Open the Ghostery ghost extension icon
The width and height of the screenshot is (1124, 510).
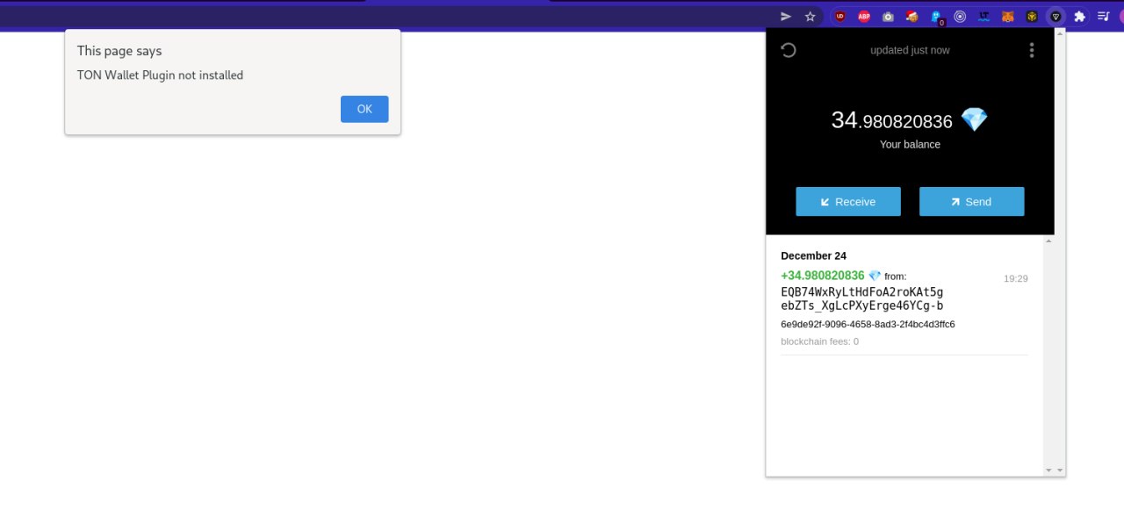(x=936, y=16)
